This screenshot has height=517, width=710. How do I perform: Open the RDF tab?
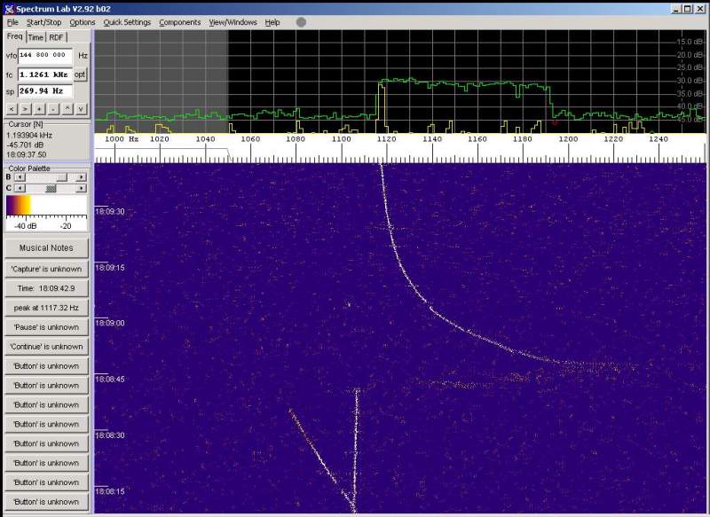point(56,37)
